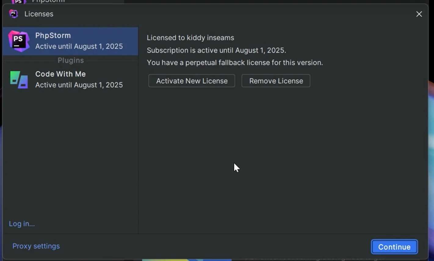Click the Code With Me plugin icon

[x=19, y=80]
